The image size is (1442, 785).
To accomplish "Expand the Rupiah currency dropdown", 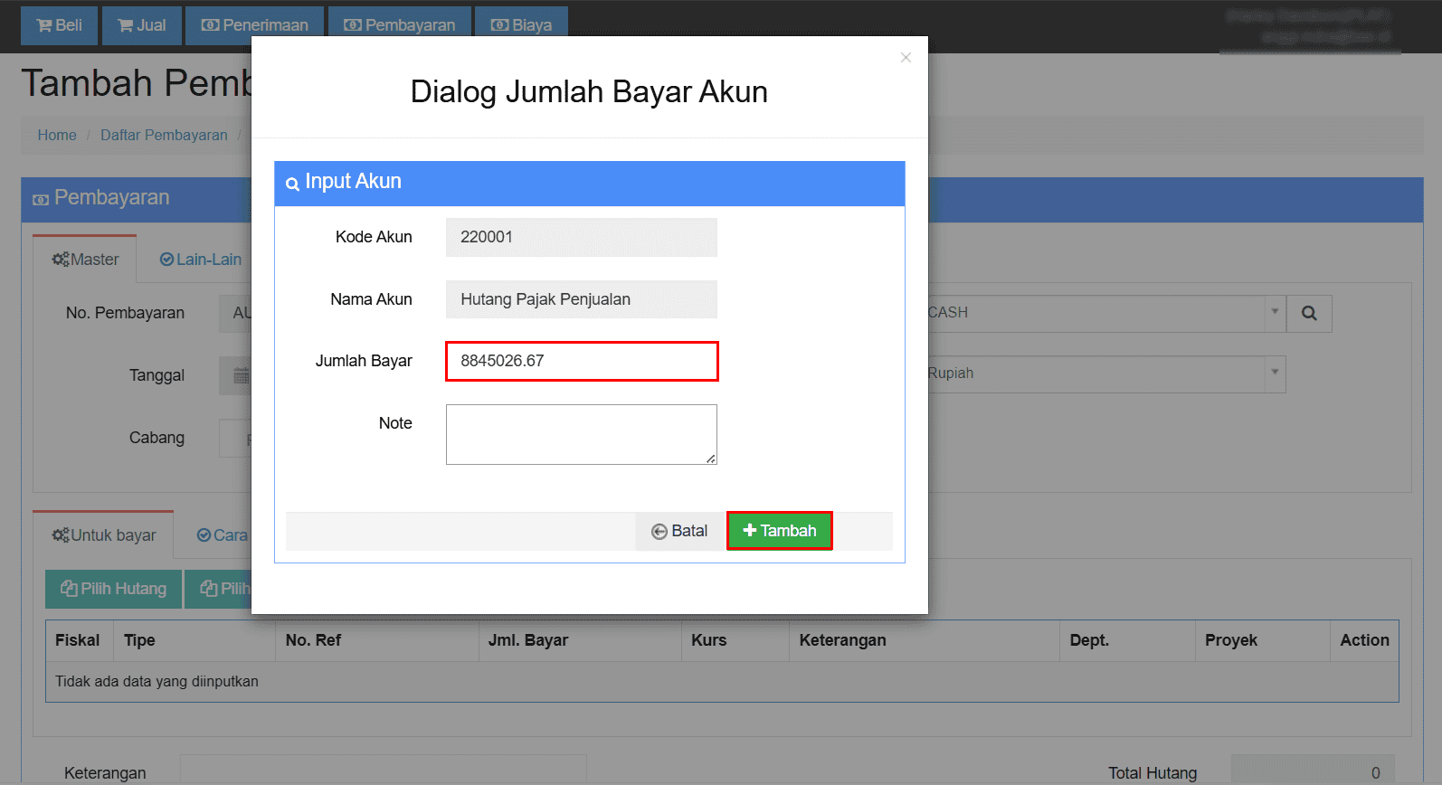I will [x=1275, y=373].
